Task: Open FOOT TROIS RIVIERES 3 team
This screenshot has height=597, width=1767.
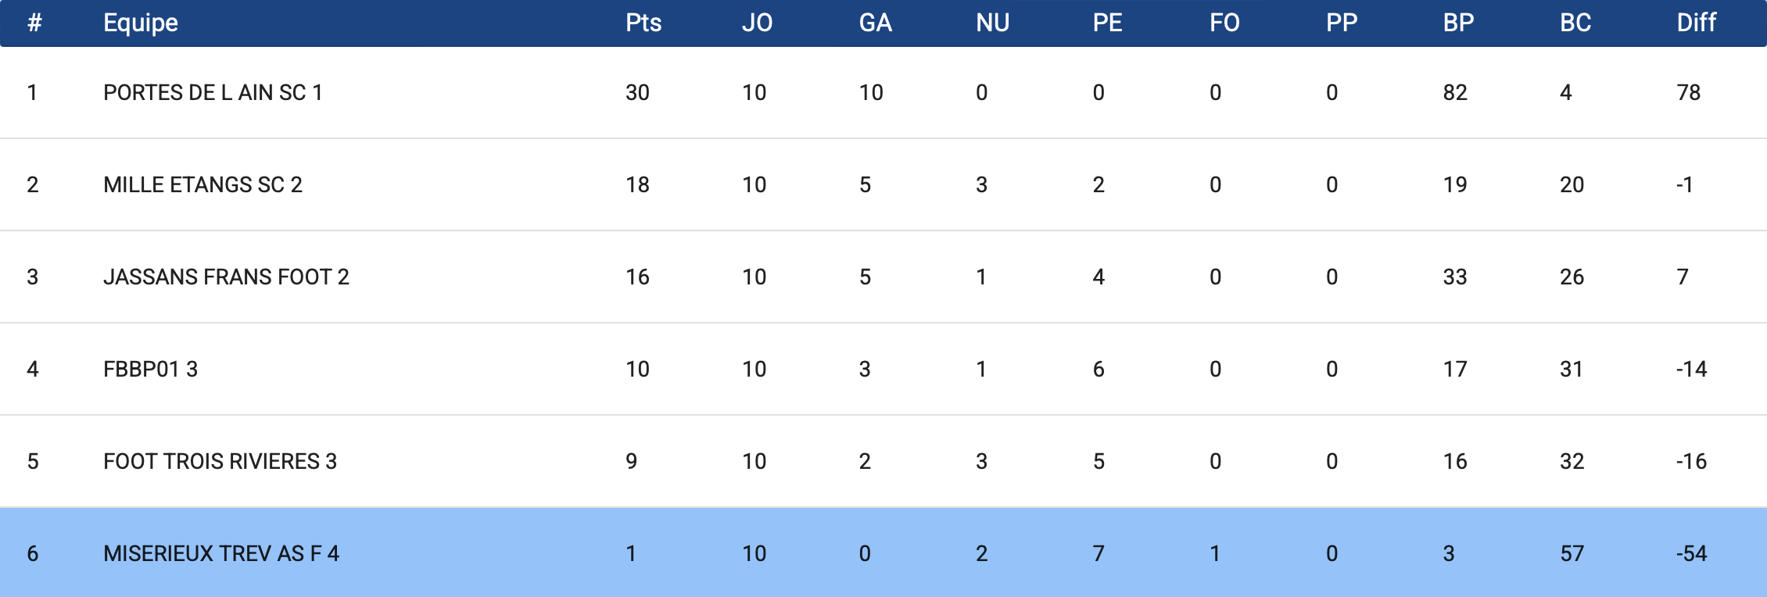Action: coord(220,461)
